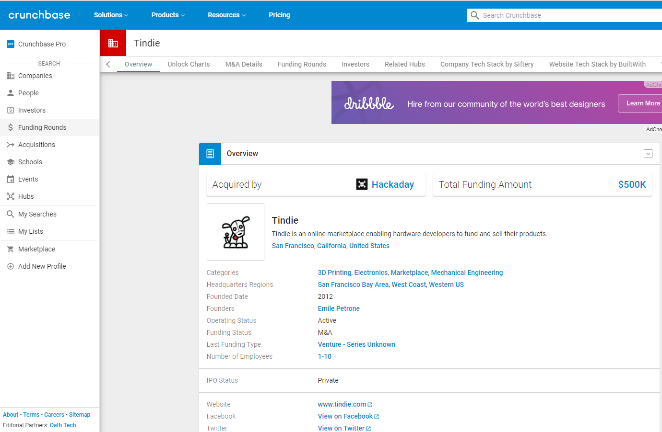Click the My Lists list icon
This screenshot has height=432, width=662.
[11, 231]
